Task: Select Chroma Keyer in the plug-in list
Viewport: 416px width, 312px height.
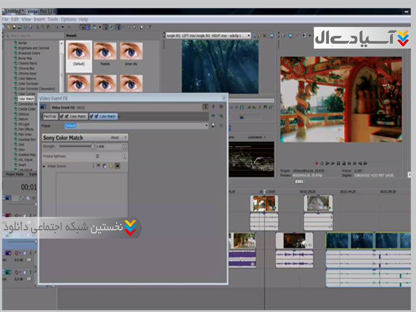Action: (27, 73)
